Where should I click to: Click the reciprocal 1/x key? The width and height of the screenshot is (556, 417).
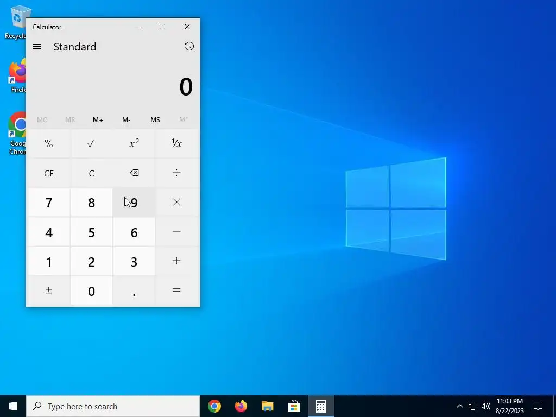pos(176,143)
